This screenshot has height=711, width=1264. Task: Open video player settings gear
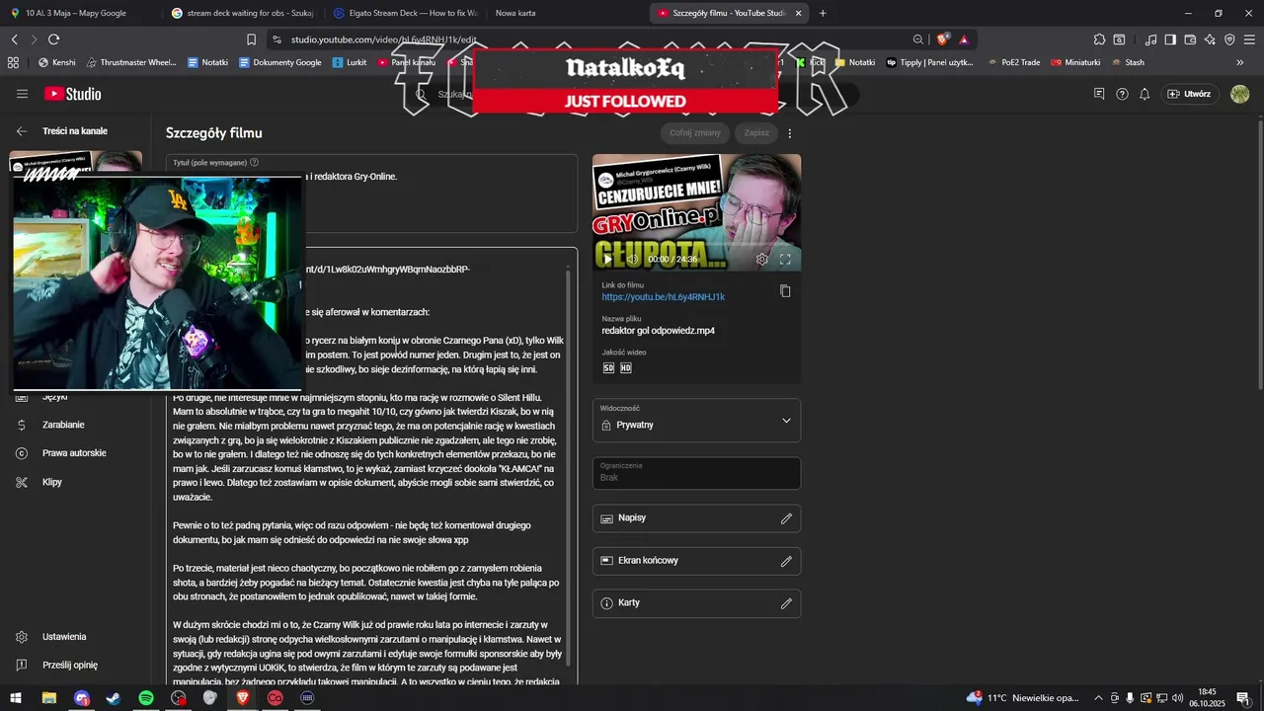(x=762, y=259)
